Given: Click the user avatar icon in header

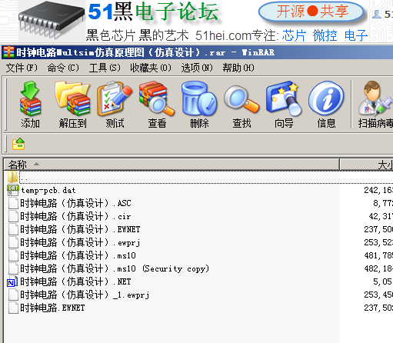Looking at the screenshot, I should click(376, 14).
